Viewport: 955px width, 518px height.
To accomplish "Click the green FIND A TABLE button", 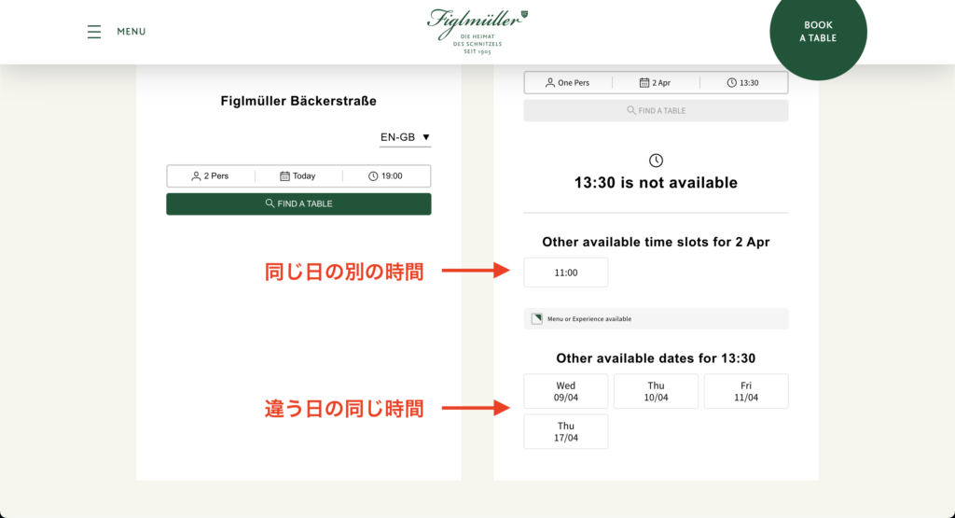I will tap(298, 204).
